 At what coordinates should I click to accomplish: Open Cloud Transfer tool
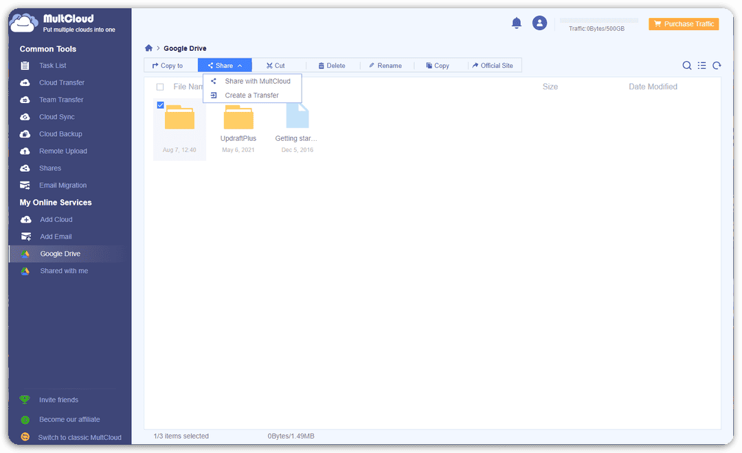[62, 82]
